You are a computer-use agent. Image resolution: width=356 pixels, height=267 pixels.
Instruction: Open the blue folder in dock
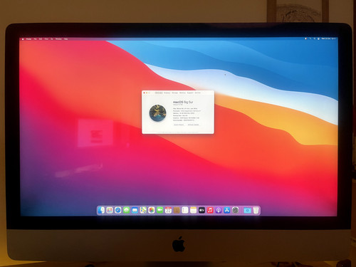(x=247, y=210)
